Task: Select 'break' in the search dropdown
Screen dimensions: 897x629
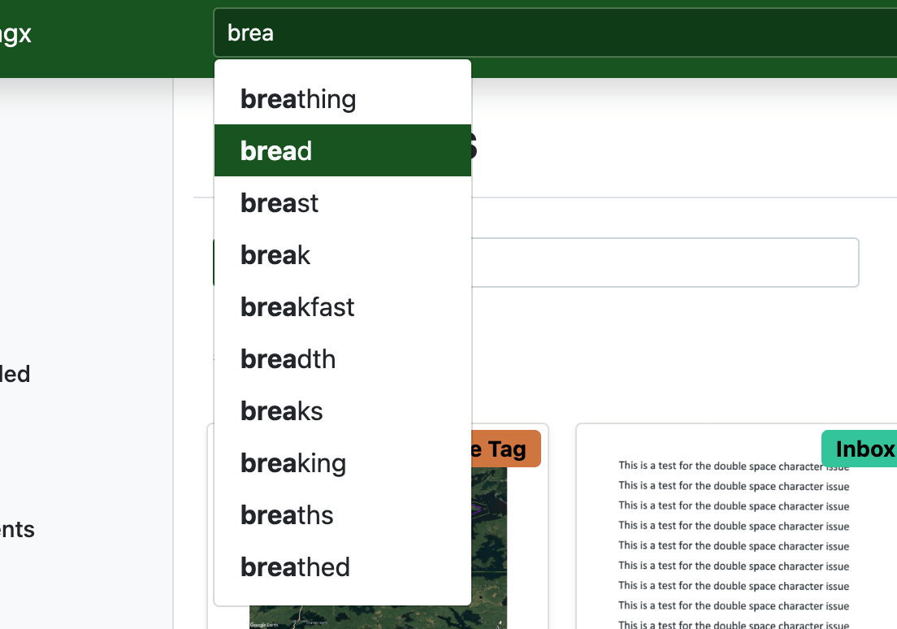Action: (x=341, y=255)
